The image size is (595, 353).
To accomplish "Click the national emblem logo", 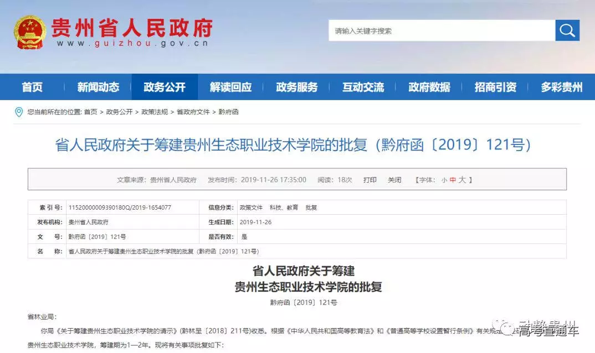I will (30, 32).
